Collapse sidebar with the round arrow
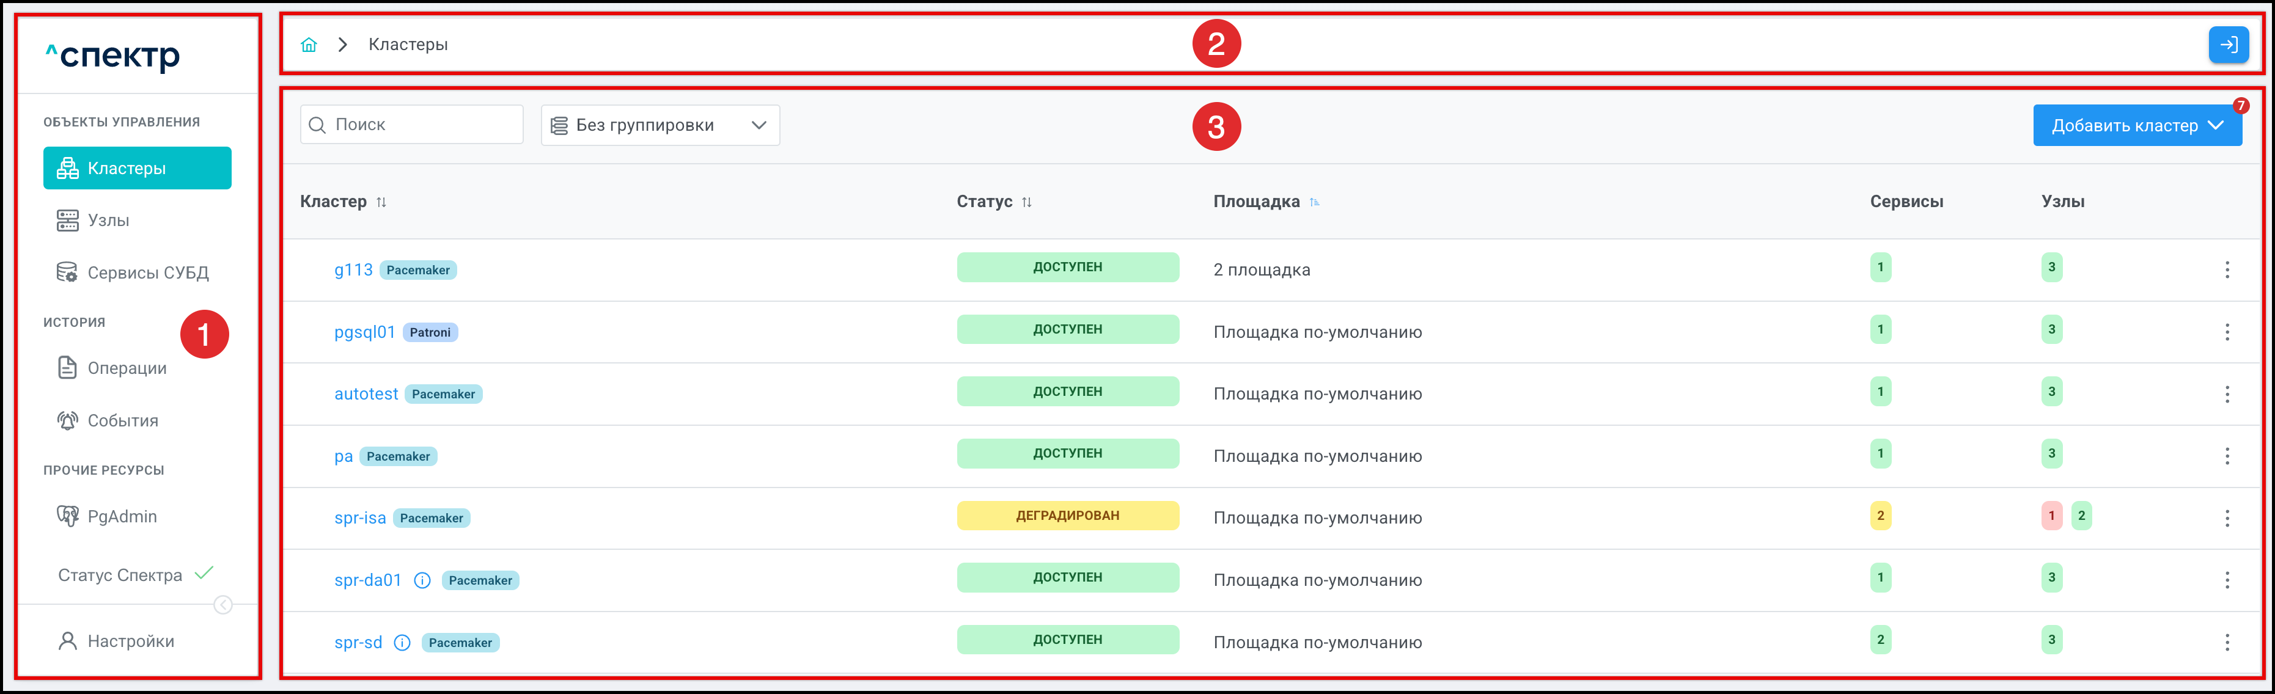This screenshot has width=2275, height=694. (x=222, y=605)
